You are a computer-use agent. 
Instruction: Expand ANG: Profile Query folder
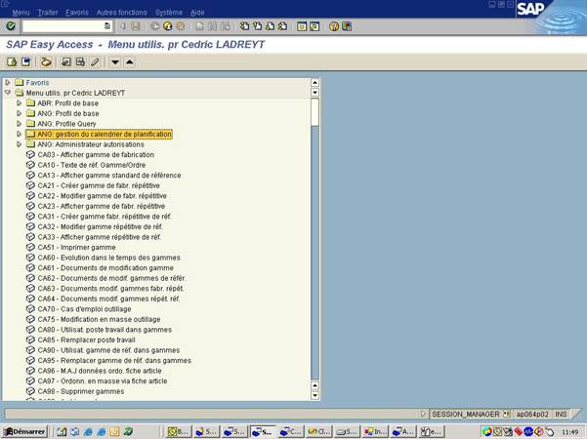click(20, 123)
